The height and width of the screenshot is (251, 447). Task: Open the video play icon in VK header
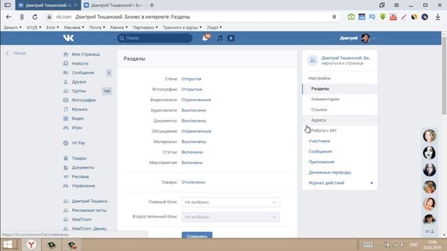coord(231,38)
